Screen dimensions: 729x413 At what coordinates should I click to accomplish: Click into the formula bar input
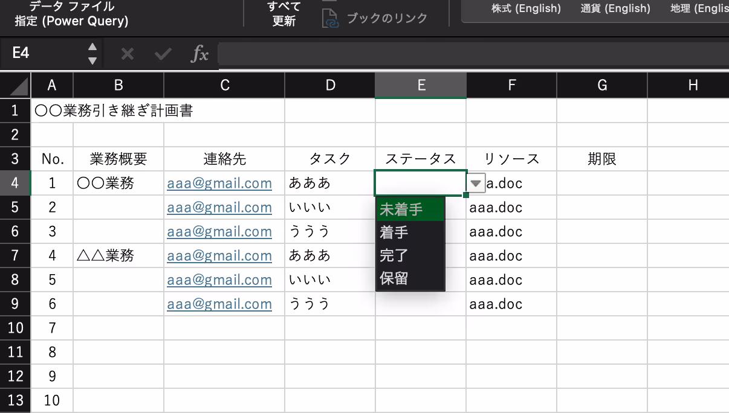[473, 54]
